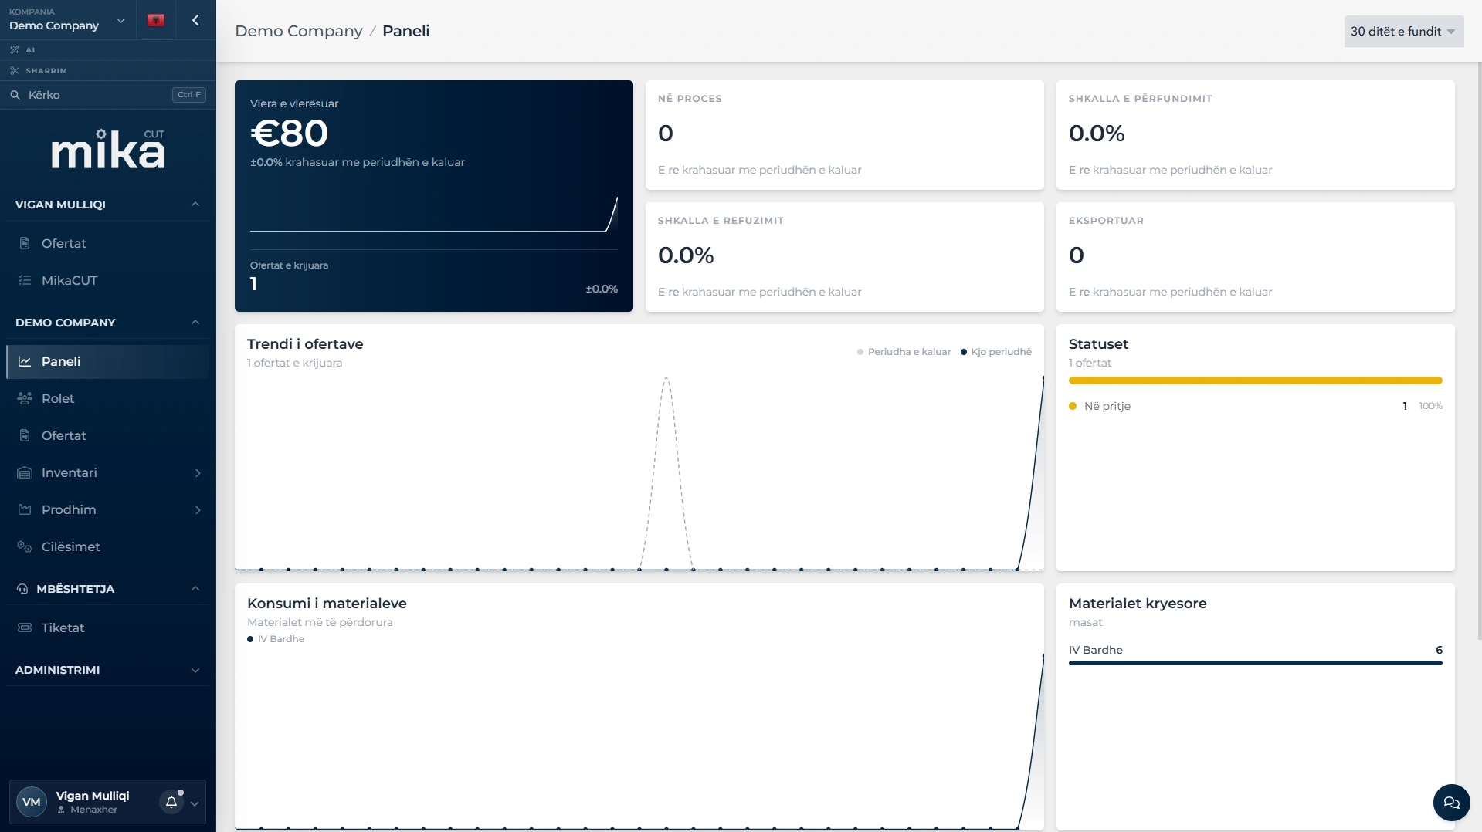Expand the Inventari submenu arrow
Image resolution: width=1482 pixels, height=832 pixels.
(x=198, y=473)
